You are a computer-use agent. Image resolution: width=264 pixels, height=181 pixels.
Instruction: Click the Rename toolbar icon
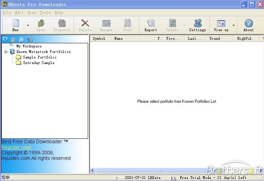point(107,23)
